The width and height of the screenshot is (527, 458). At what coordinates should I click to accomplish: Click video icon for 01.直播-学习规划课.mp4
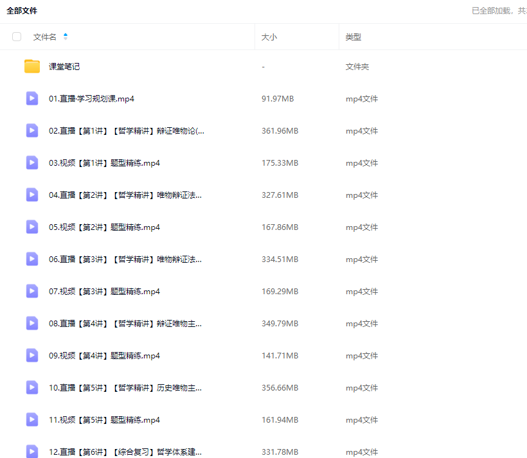[32, 98]
